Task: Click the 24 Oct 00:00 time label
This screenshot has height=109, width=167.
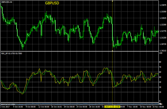Action: (82, 107)
